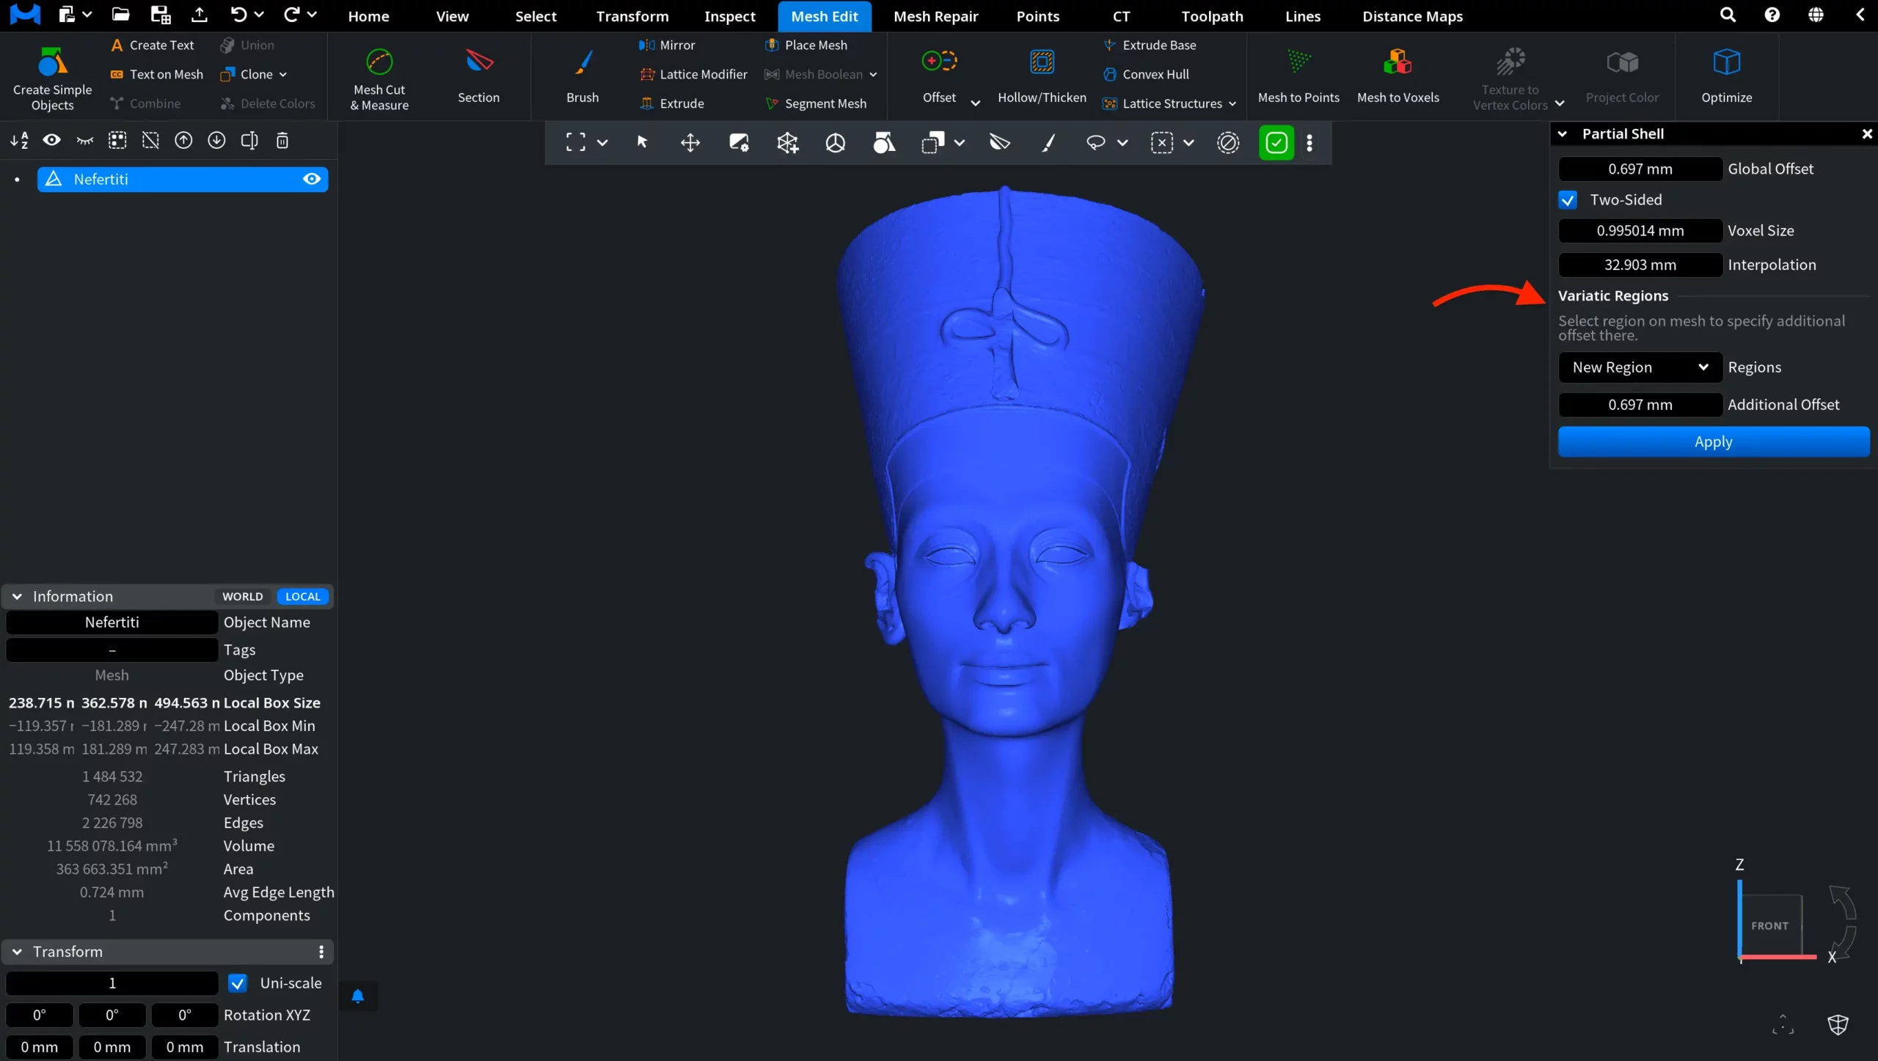Edit the Global Offset value

pyautogui.click(x=1640, y=169)
